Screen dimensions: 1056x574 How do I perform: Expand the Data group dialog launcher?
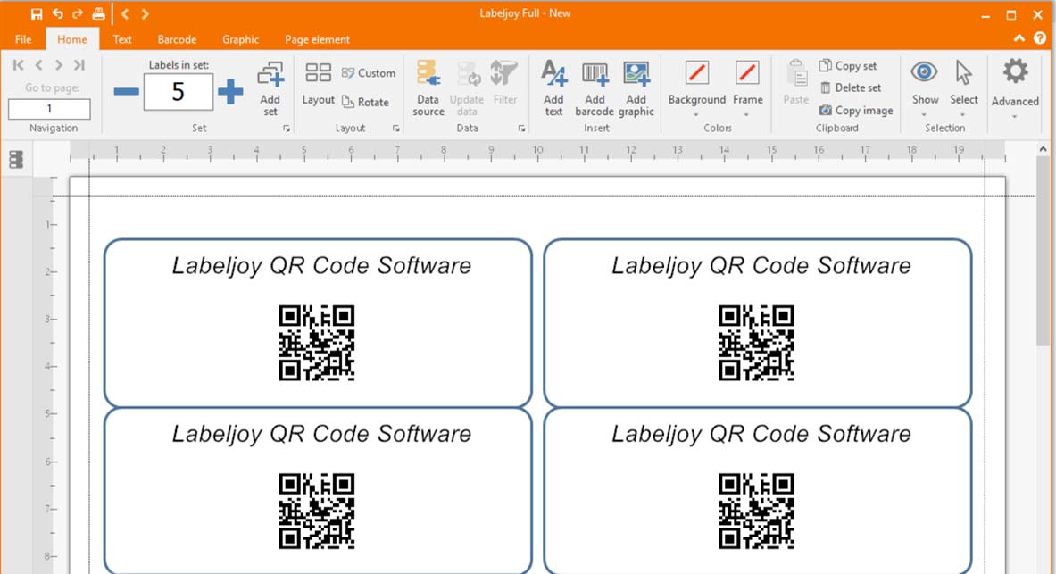click(522, 128)
